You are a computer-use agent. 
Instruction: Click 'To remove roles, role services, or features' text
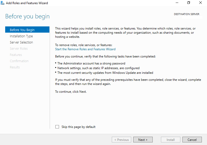coord(84,45)
